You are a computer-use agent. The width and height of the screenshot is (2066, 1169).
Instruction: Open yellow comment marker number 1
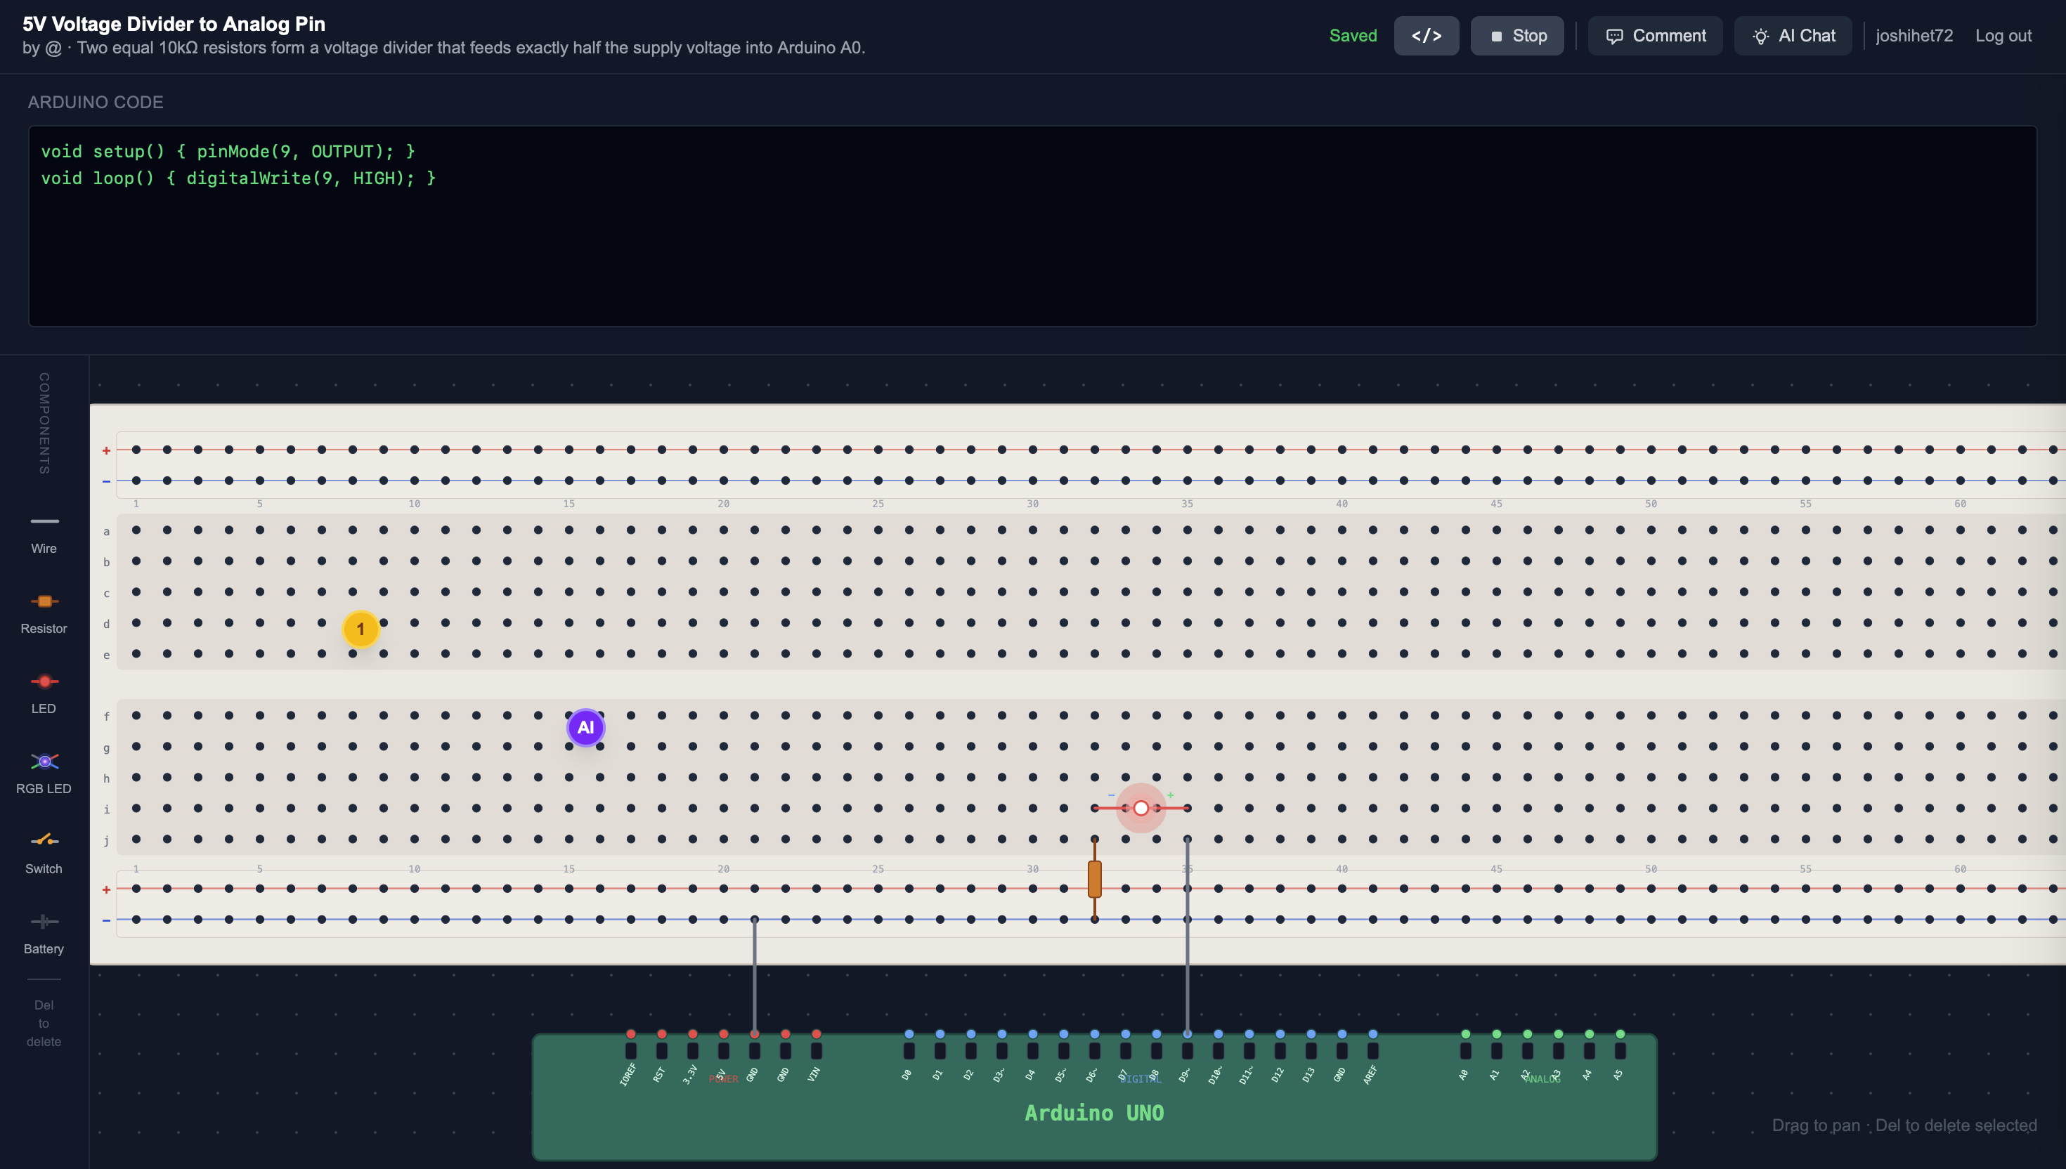360,629
